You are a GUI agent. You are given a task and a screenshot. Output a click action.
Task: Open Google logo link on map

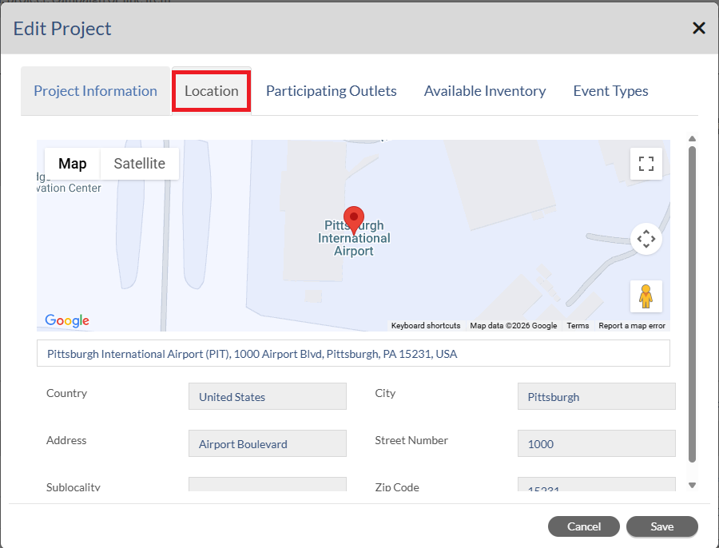(67, 320)
